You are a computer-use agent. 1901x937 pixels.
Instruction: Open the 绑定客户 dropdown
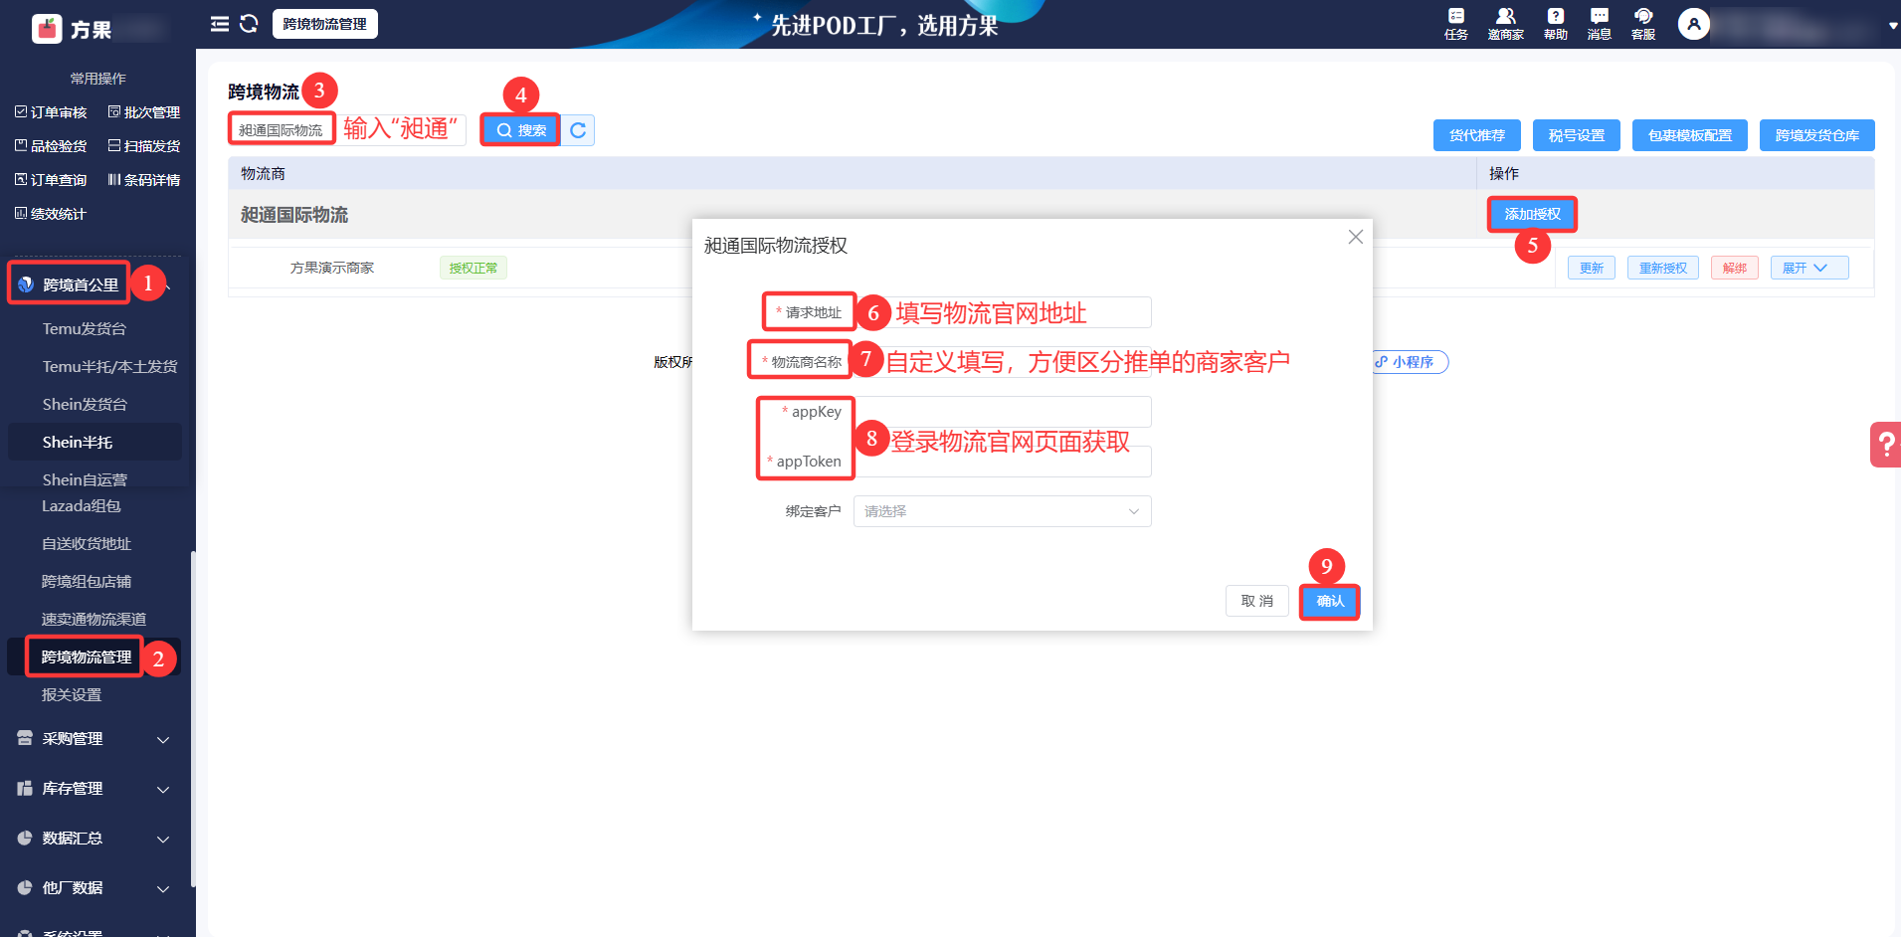pyautogui.click(x=1002, y=511)
